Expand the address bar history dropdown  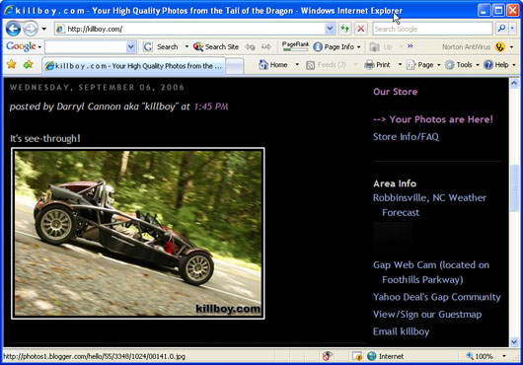coord(330,29)
